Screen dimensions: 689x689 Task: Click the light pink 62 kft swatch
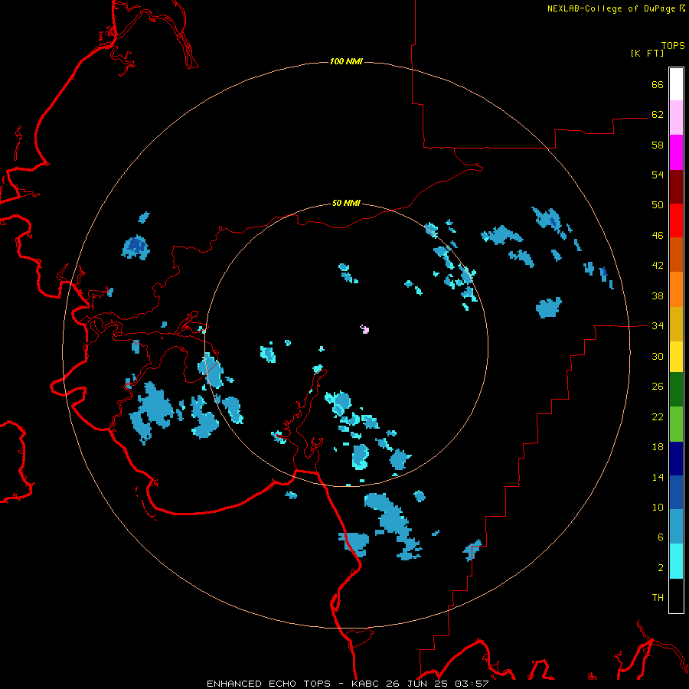point(676,118)
